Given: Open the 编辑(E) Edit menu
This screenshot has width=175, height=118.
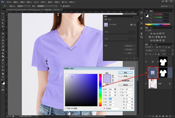Looking at the screenshot, I should (x=16, y=2).
